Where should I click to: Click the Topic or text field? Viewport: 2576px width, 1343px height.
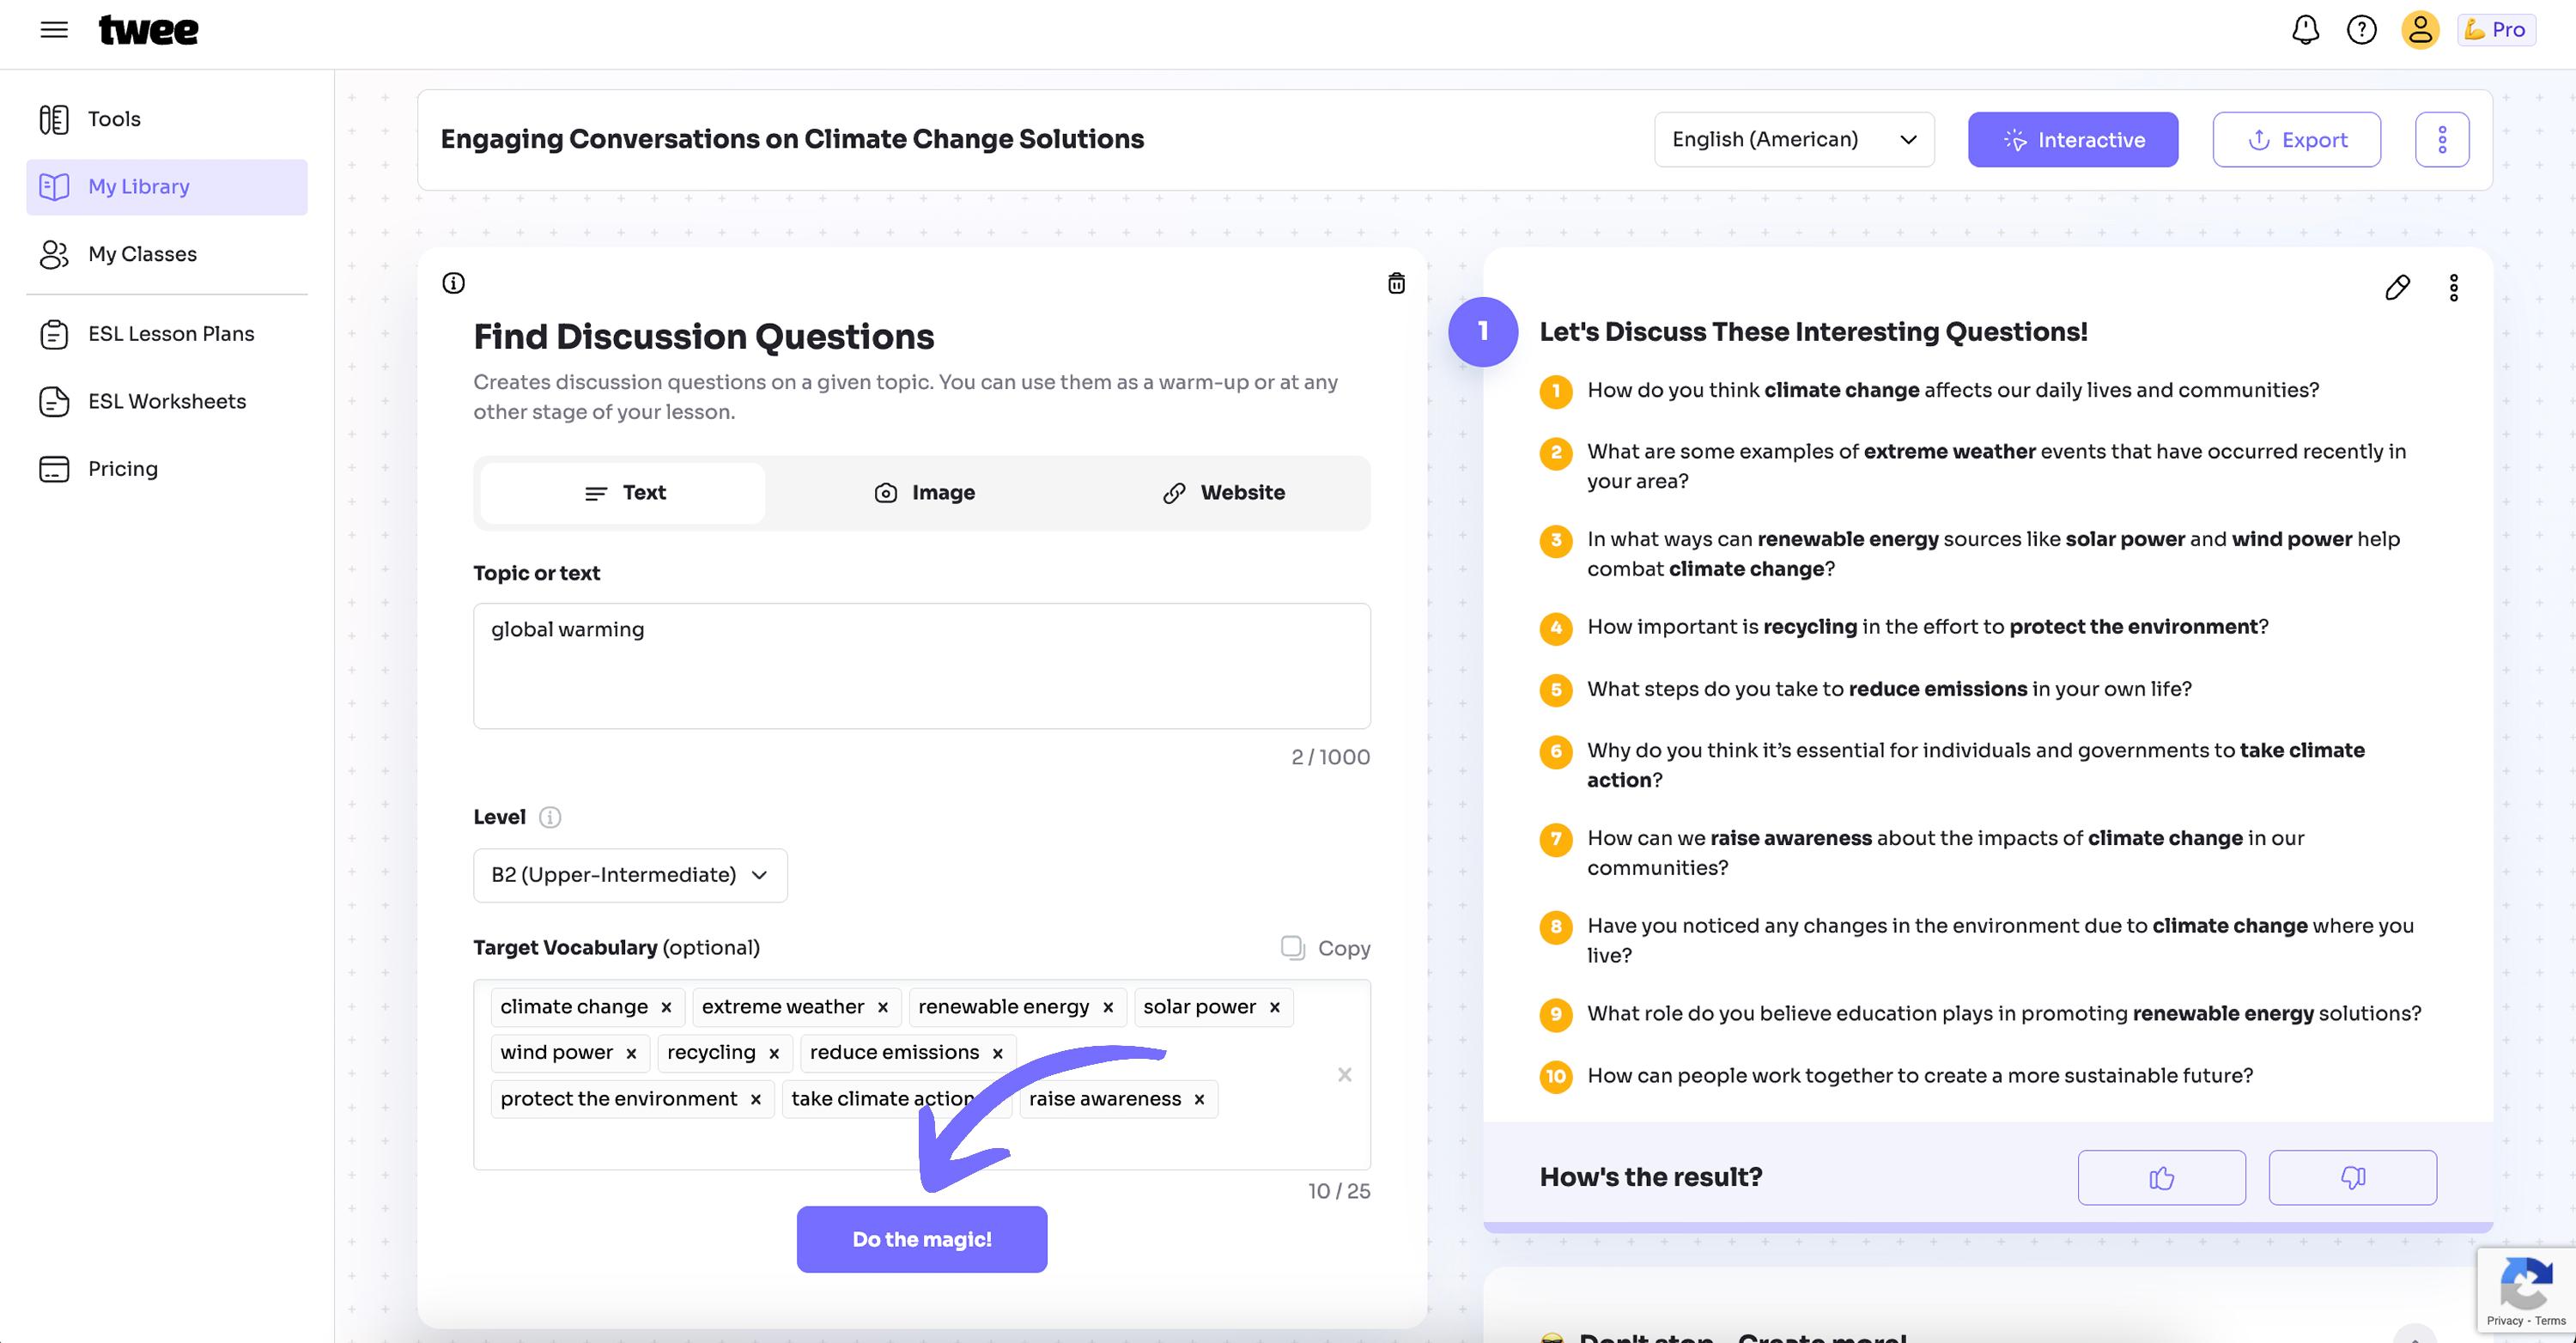921,666
